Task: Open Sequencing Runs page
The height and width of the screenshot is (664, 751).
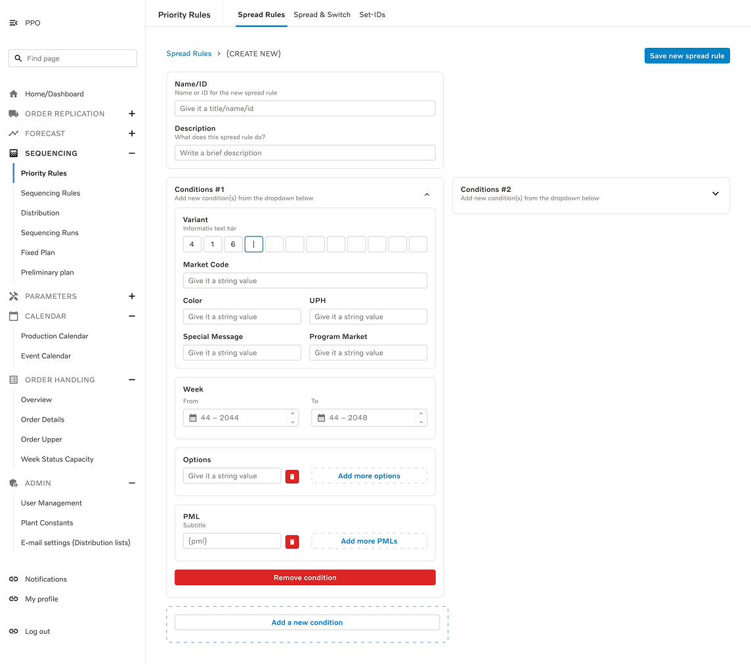Action: point(50,233)
